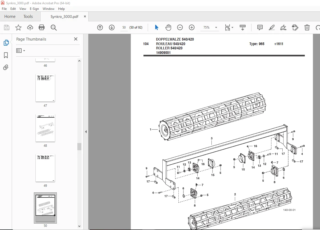Click the thumbnails panel scrollbar handle
Image resolution: width=320 pixels, height=230 pixels.
click(x=79, y=146)
